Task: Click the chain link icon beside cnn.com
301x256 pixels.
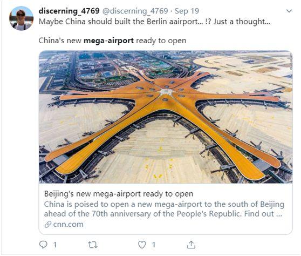Action: [x=48, y=224]
